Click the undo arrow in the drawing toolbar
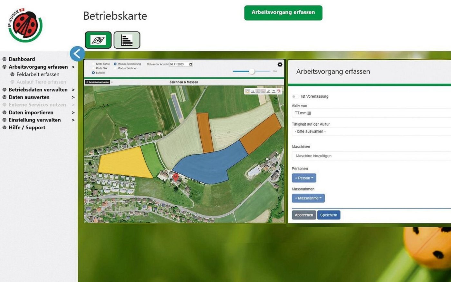The height and width of the screenshot is (282, 451). point(273,91)
